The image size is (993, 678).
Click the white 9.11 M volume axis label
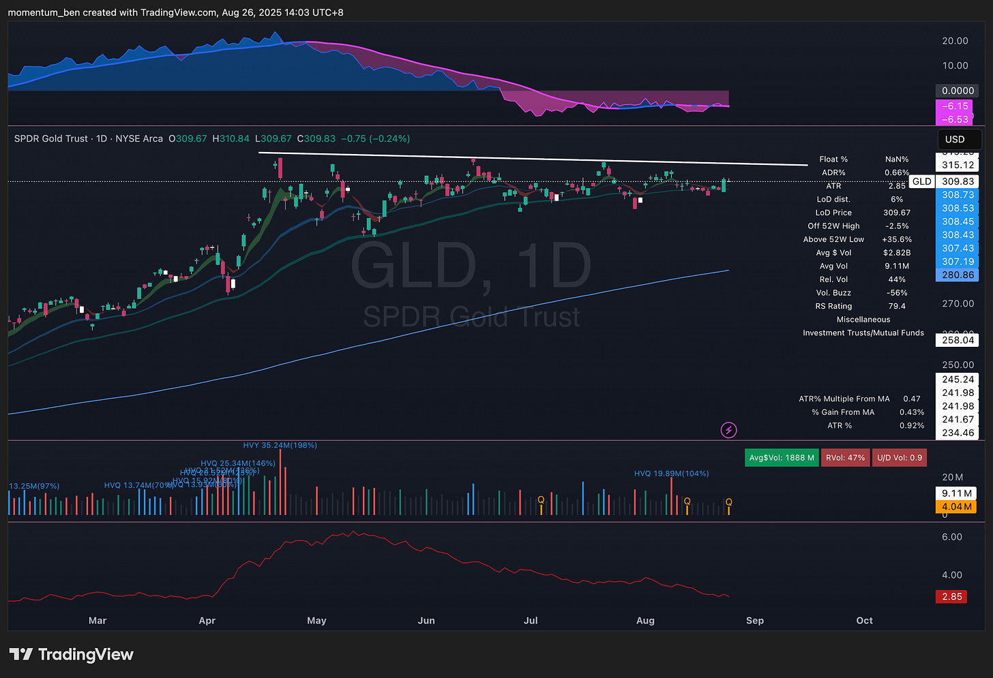tap(956, 493)
